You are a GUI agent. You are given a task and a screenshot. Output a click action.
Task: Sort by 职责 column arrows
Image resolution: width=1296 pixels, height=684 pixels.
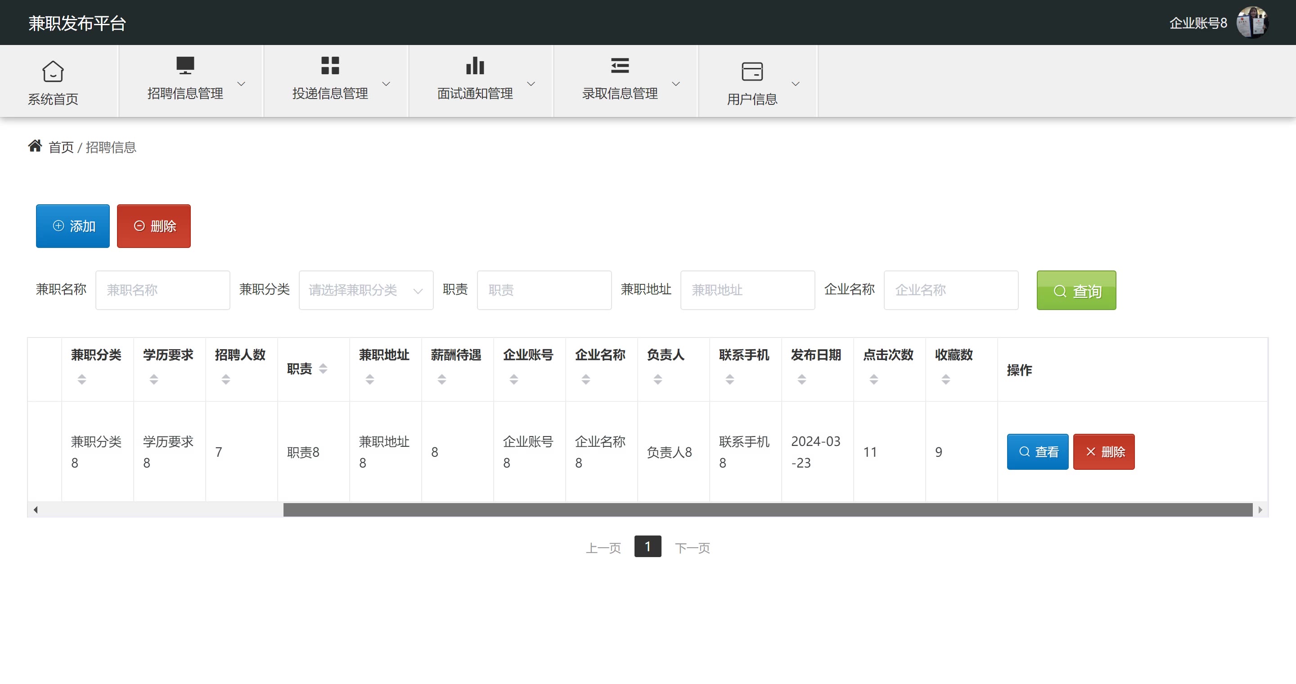point(323,369)
